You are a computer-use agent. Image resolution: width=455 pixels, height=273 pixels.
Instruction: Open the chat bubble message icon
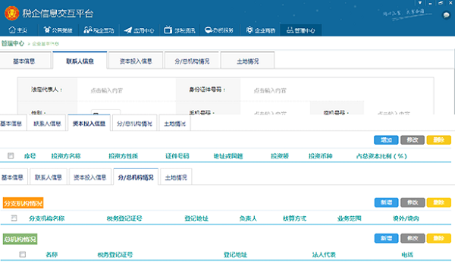tap(446, 15)
